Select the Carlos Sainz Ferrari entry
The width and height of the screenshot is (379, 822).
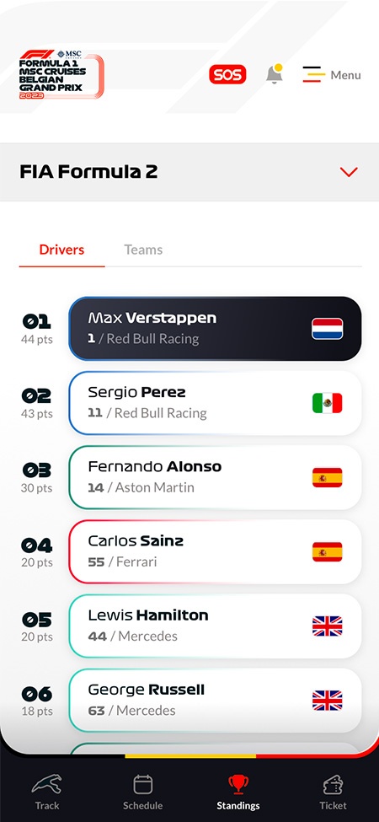[x=215, y=552]
